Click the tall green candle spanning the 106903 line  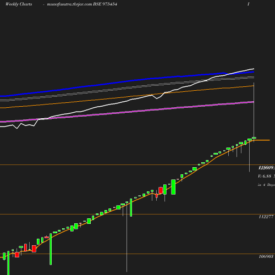point(51,249)
